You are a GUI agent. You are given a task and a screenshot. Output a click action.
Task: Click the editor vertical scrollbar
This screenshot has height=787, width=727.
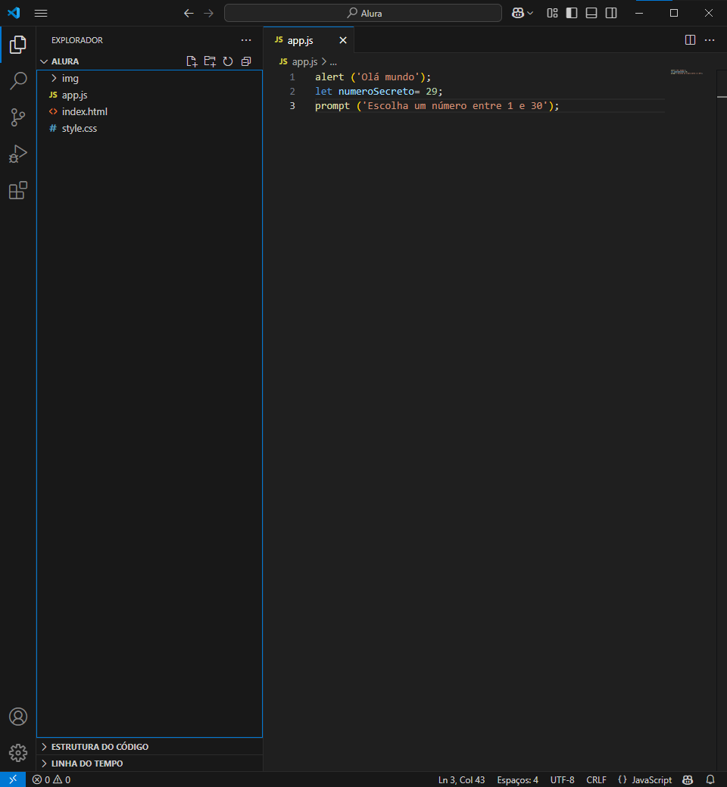(722, 420)
